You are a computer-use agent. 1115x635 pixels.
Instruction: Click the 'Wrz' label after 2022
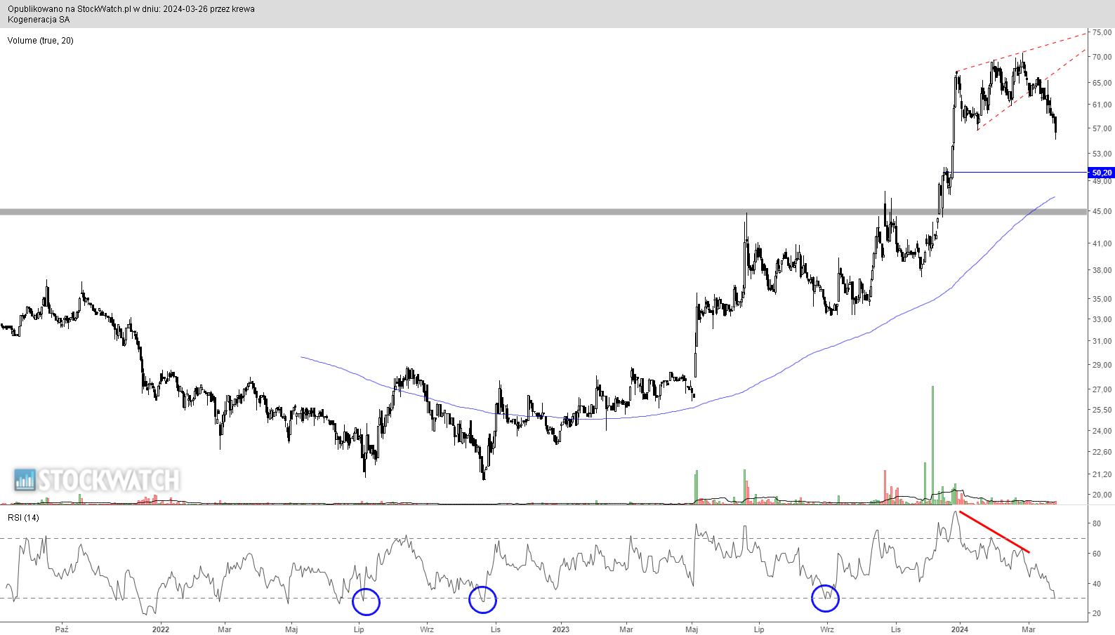426,629
